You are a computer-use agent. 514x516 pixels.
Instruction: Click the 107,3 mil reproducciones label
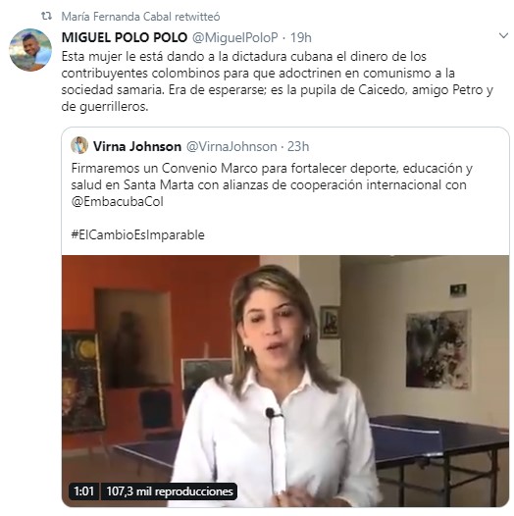point(169,491)
